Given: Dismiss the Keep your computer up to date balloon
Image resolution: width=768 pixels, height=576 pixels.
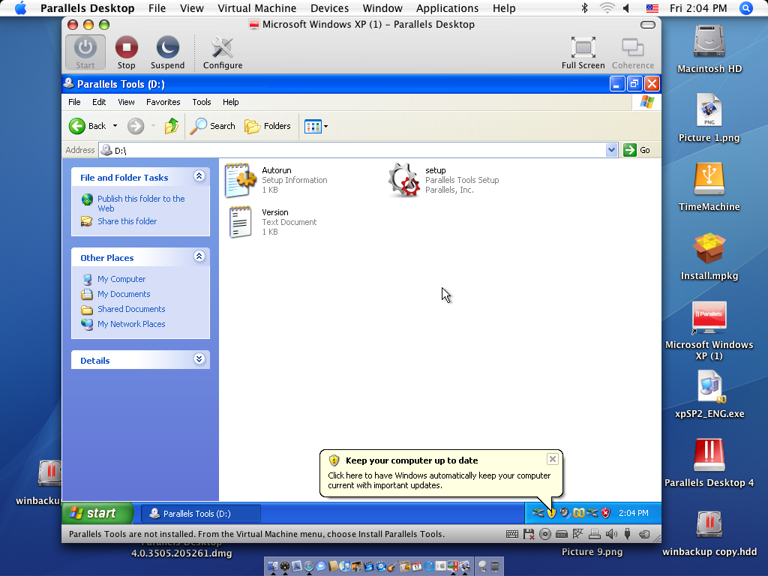Looking at the screenshot, I should pyautogui.click(x=553, y=459).
